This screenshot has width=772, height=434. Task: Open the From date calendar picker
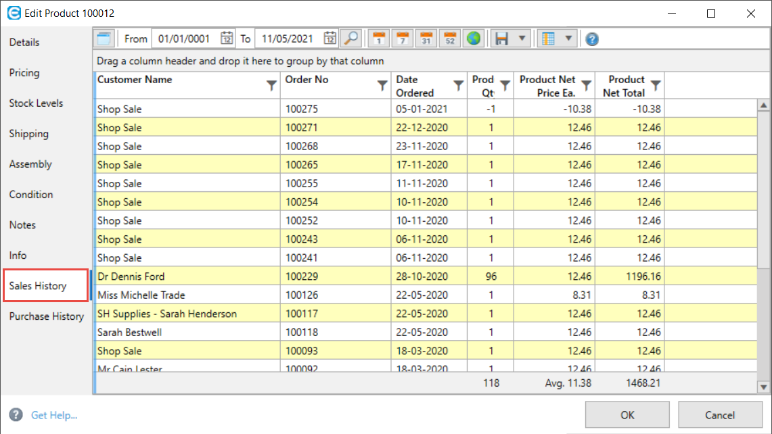point(227,39)
